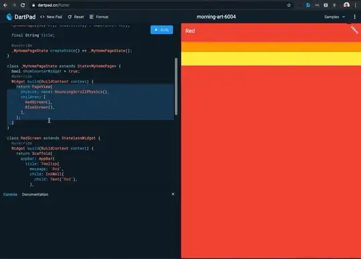This screenshot has width=361, height=259.
Task: Expand the Samples dropdown
Action: pos(334,17)
